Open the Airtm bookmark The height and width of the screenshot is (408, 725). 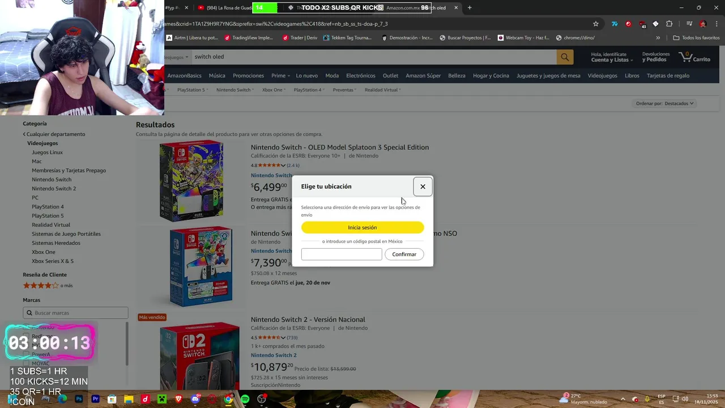point(192,38)
